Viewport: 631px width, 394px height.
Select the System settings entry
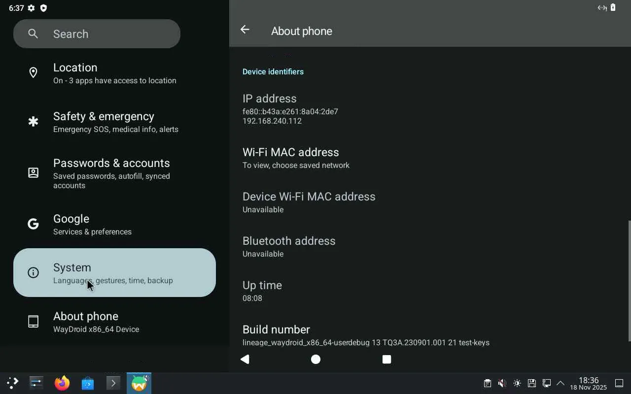click(114, 272)
